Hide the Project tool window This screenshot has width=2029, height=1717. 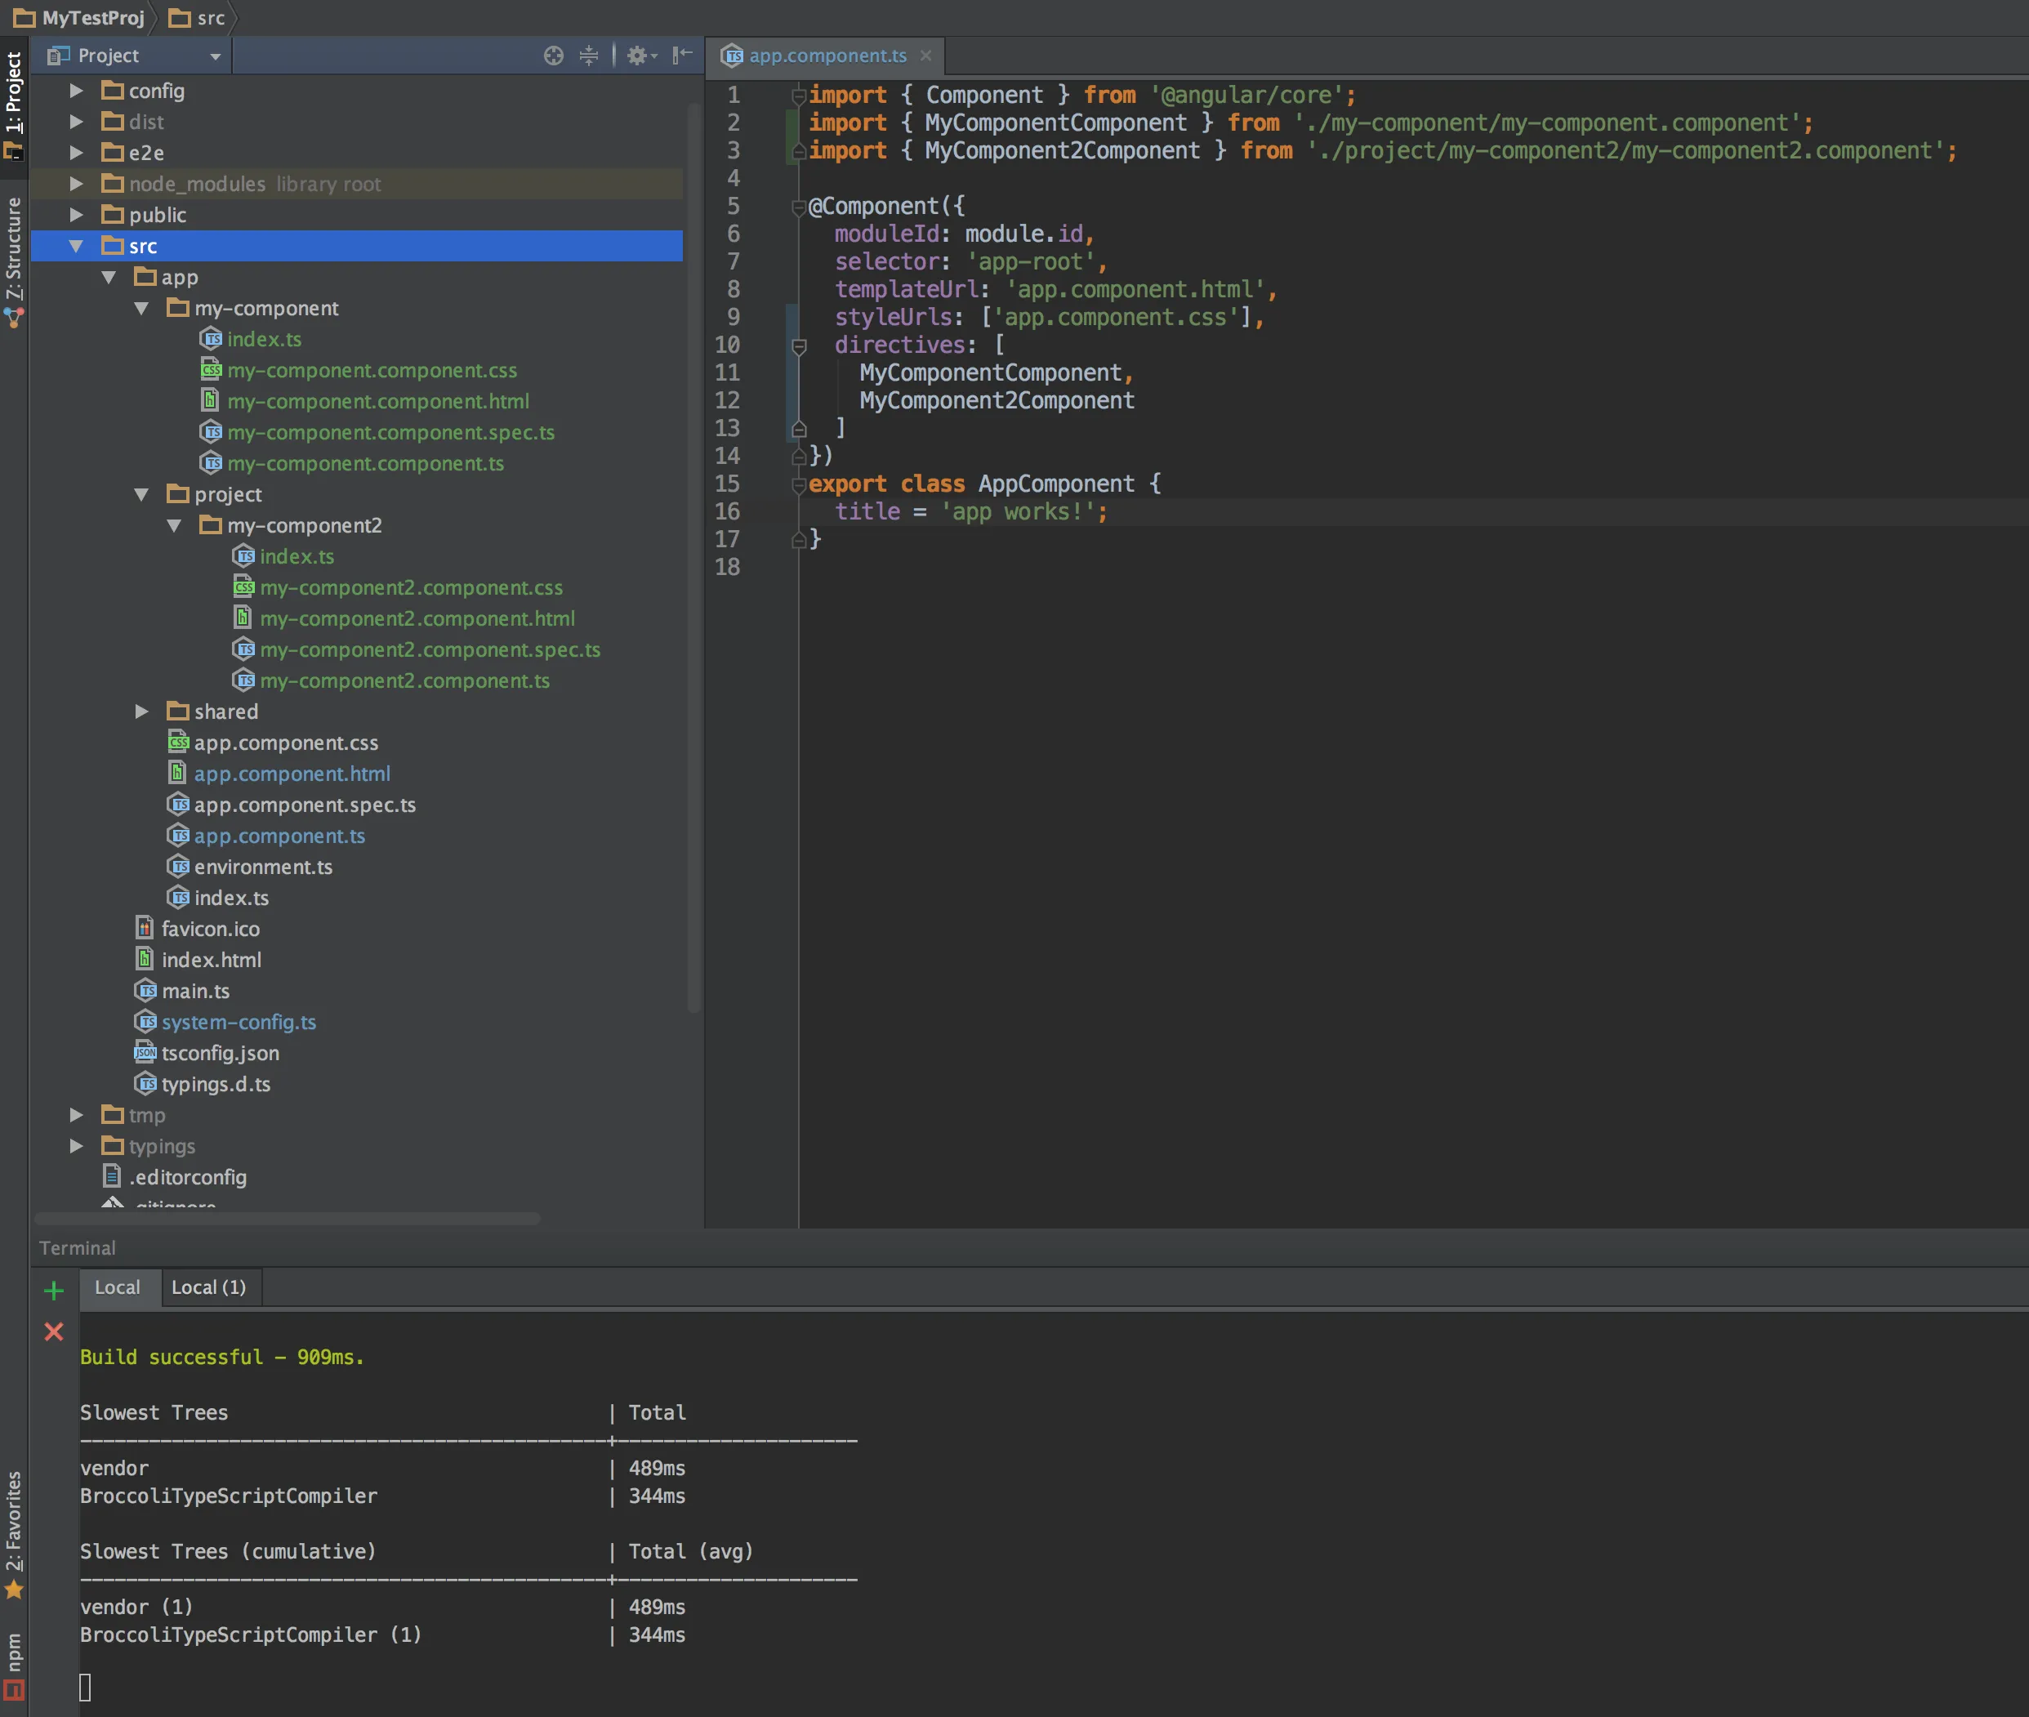coord(683,56)
